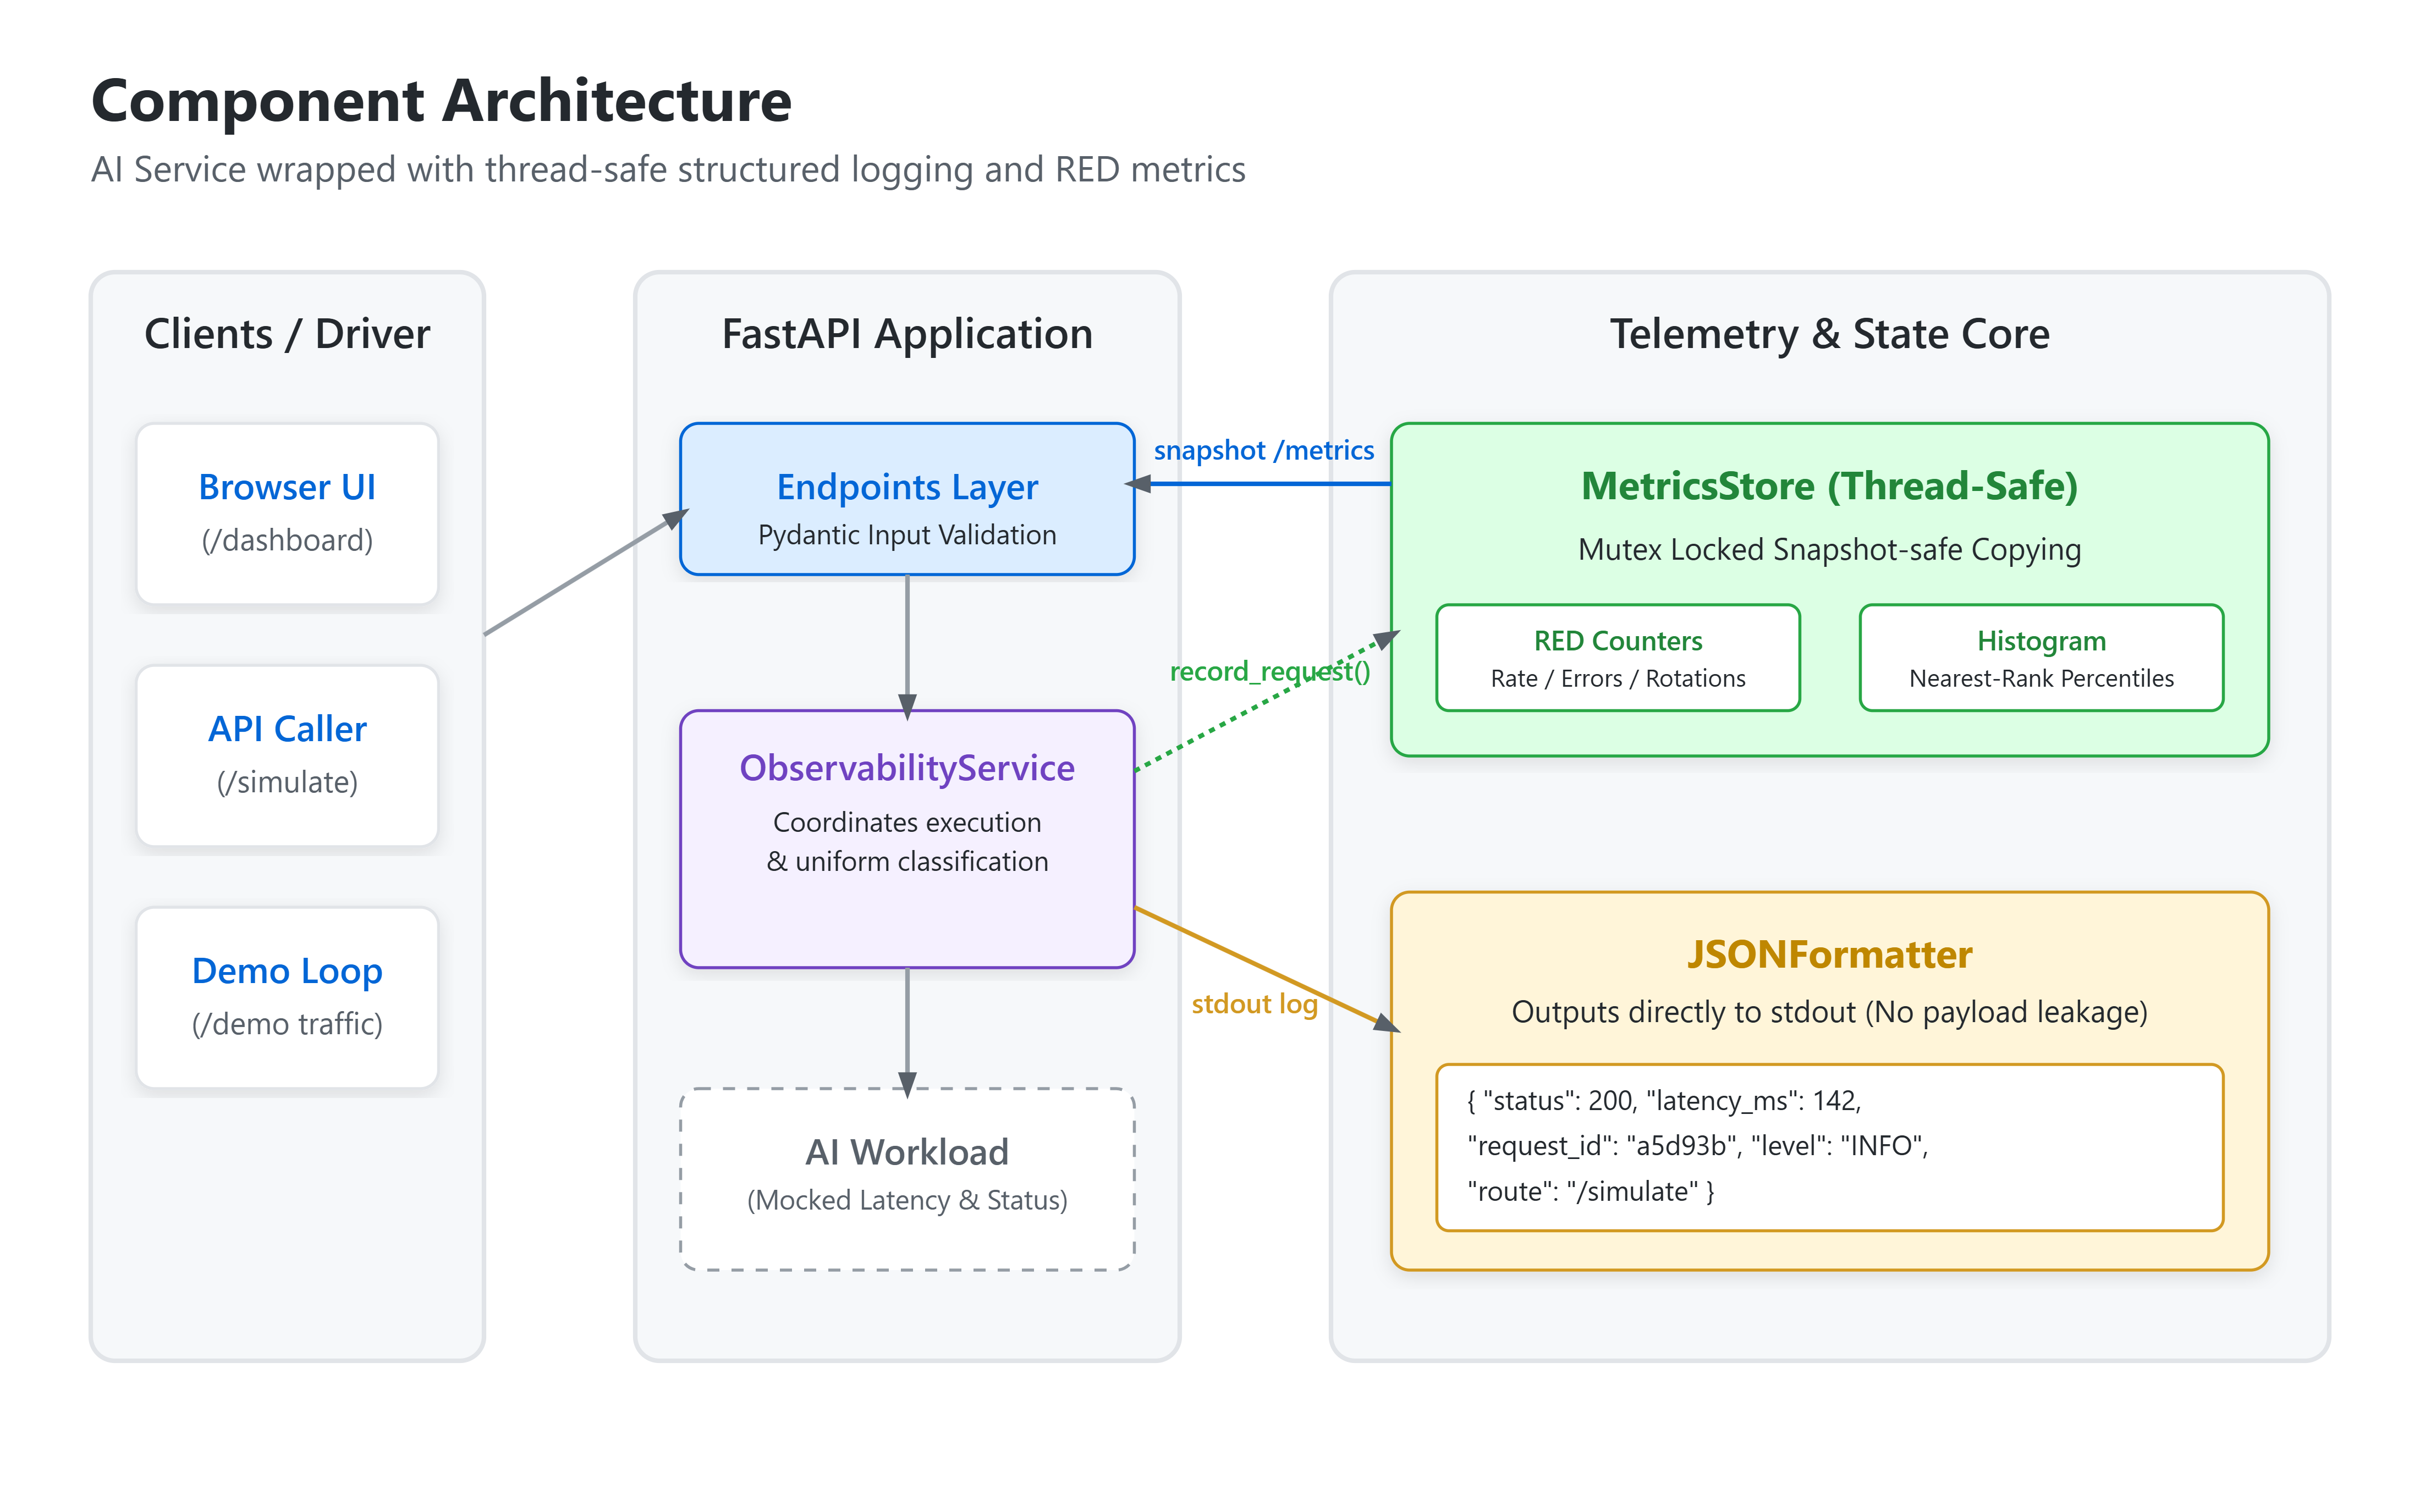Select the JSON log sample box

(x=1829, y=1147)
